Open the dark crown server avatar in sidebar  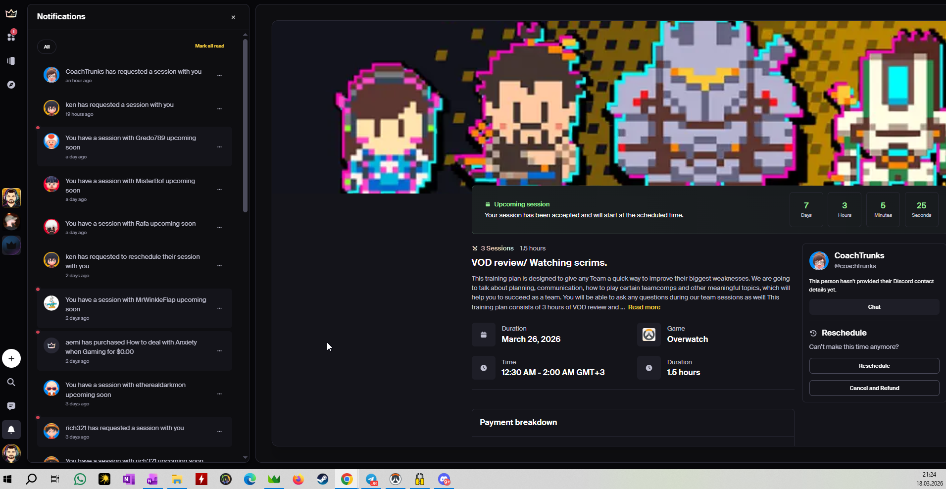tap(11, 245)
